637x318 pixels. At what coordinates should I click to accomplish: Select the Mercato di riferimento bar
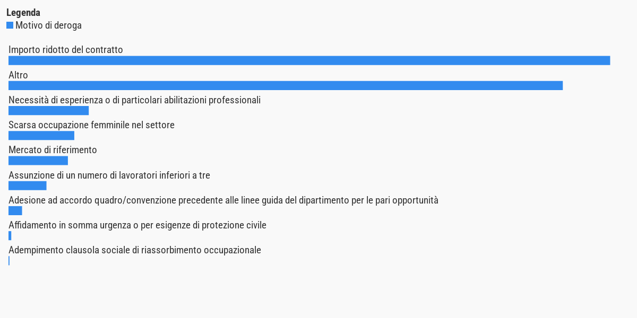click(x=38, y=161)
